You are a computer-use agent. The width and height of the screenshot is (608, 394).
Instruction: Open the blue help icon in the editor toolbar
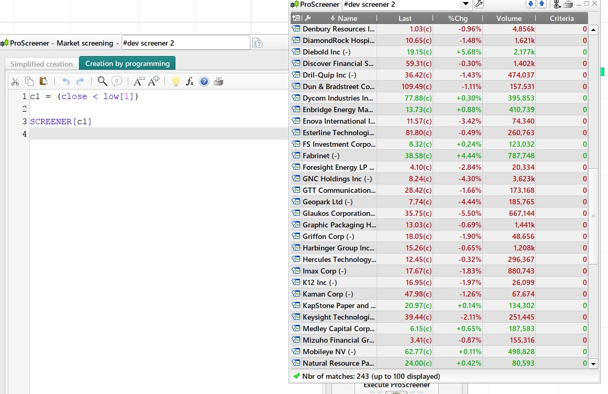204,81
